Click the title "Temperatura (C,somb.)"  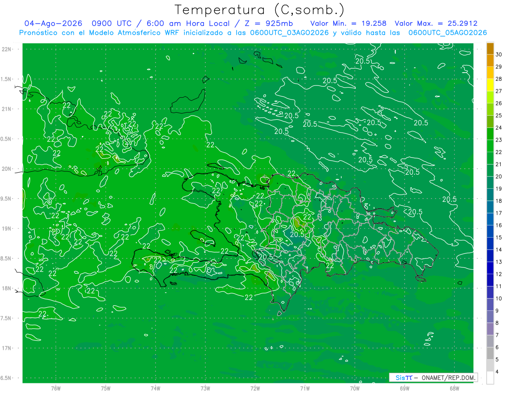click(x=259, y=9)
